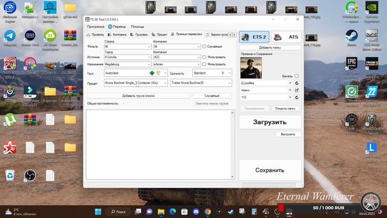
Task: Open source company dropdown ACC
Action: pos(177,57)
